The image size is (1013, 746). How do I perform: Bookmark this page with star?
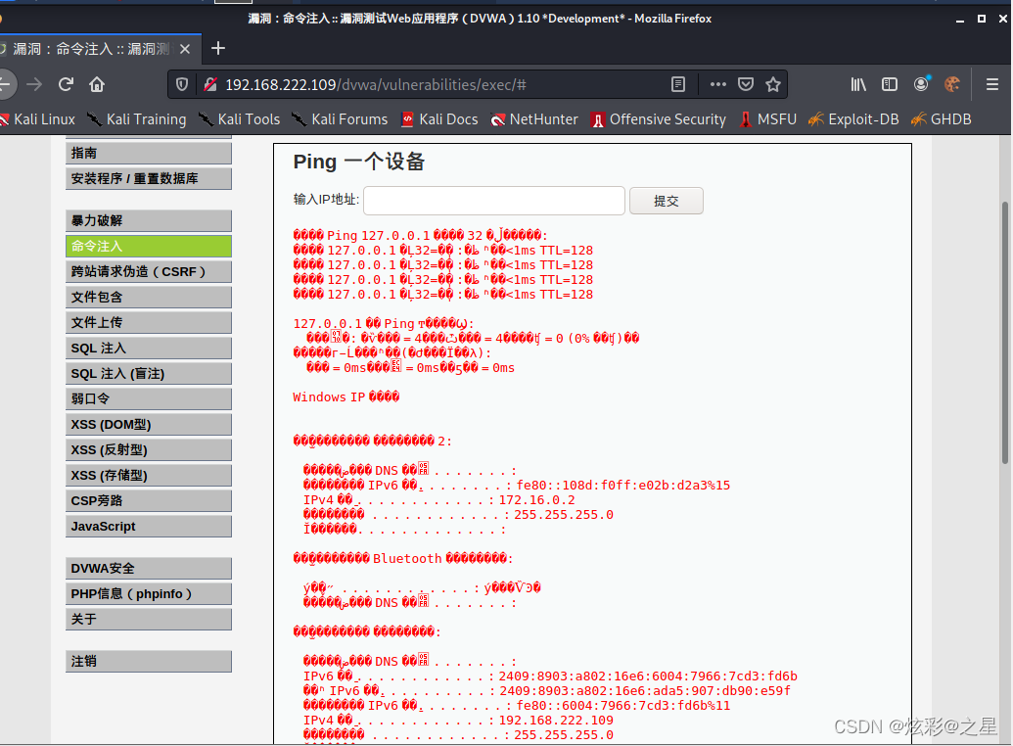pyautogui.click(x=772, y=85)
